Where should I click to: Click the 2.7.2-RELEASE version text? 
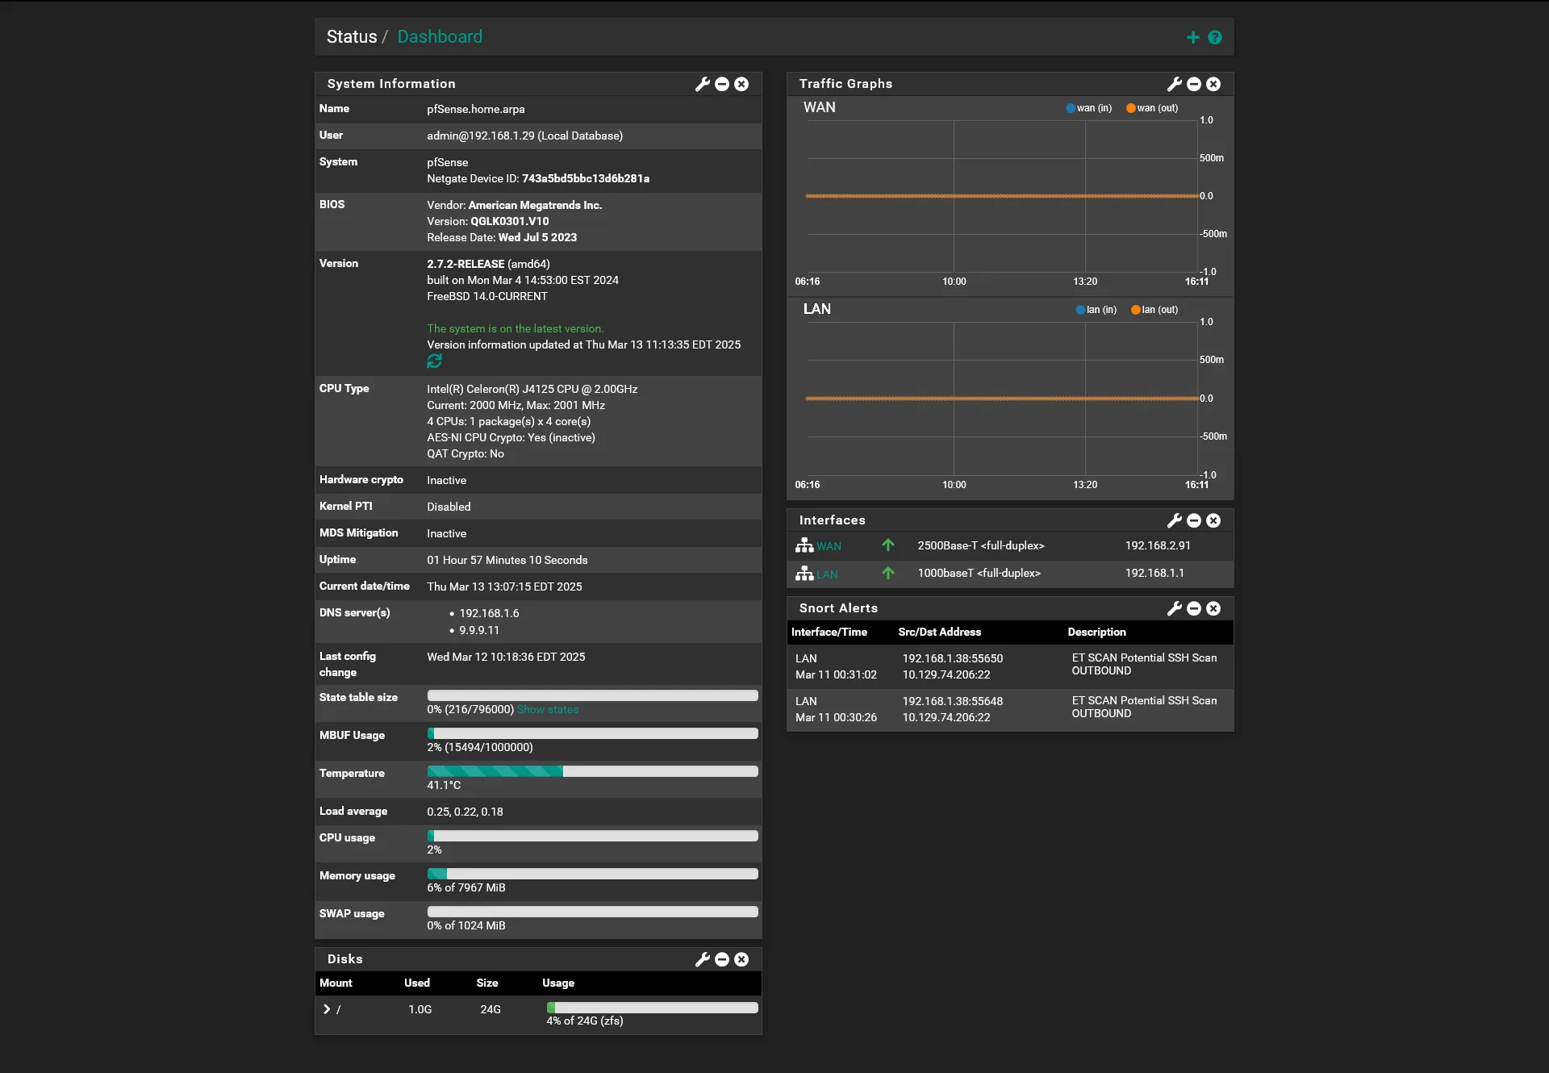click(466, 265)
